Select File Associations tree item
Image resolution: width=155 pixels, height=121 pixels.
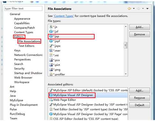[29, 41]
